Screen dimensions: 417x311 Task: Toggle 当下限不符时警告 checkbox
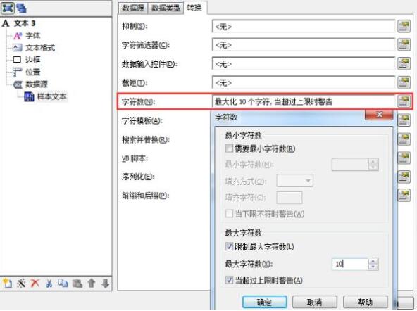(229, 214)
